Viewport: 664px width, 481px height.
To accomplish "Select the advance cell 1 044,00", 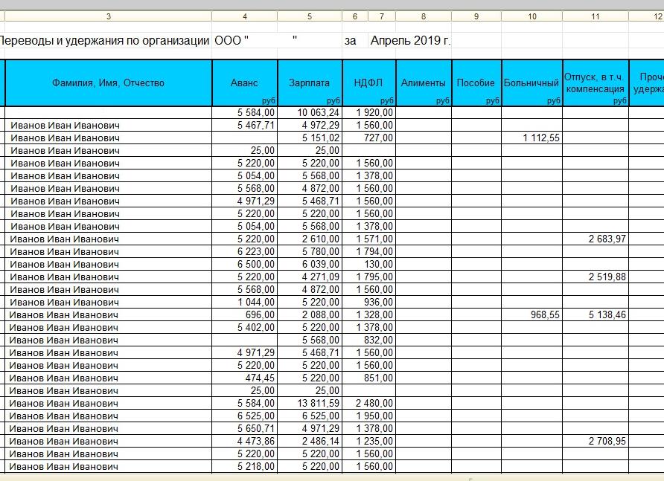I will pyautogui.click(x=245, y=302).
